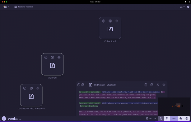
Task: Click the broadcast icon in Be Drunken header
Action: (152, 85)
